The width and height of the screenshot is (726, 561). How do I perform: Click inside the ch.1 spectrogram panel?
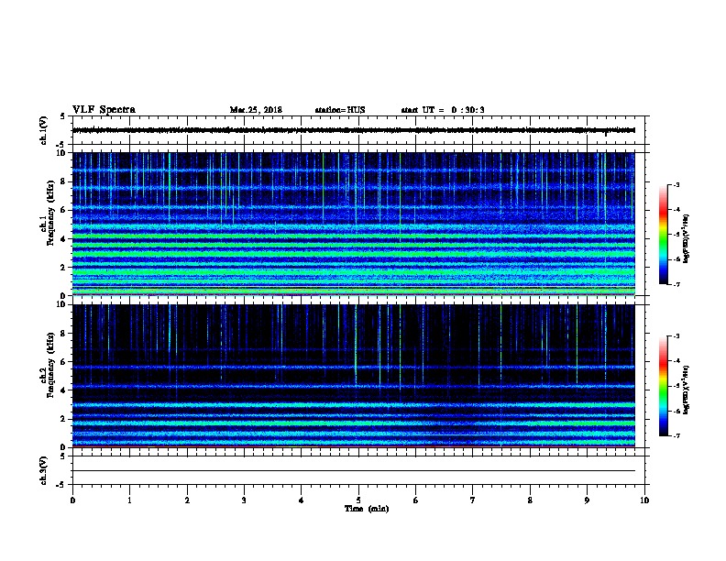pos(354,224)
